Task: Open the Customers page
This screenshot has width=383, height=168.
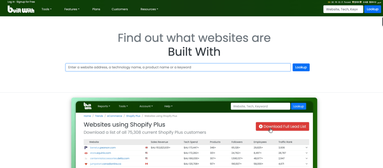Action: pyautogui.click(x=120, y=9)
